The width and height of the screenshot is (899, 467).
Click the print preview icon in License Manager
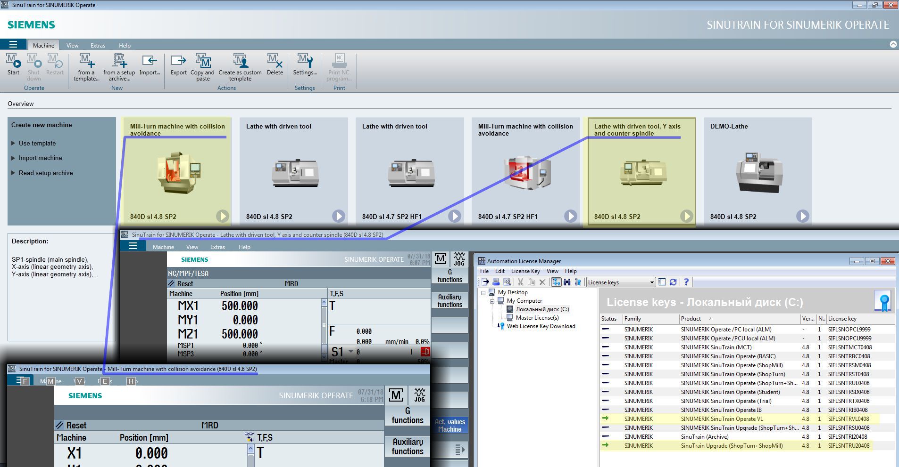pos(507,282)
